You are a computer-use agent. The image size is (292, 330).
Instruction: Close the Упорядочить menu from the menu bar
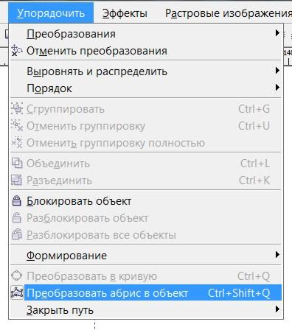(51, 13)
